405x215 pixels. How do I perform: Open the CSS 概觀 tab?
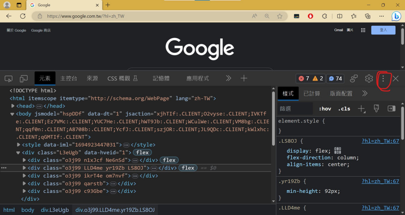[x=123, y=79]
